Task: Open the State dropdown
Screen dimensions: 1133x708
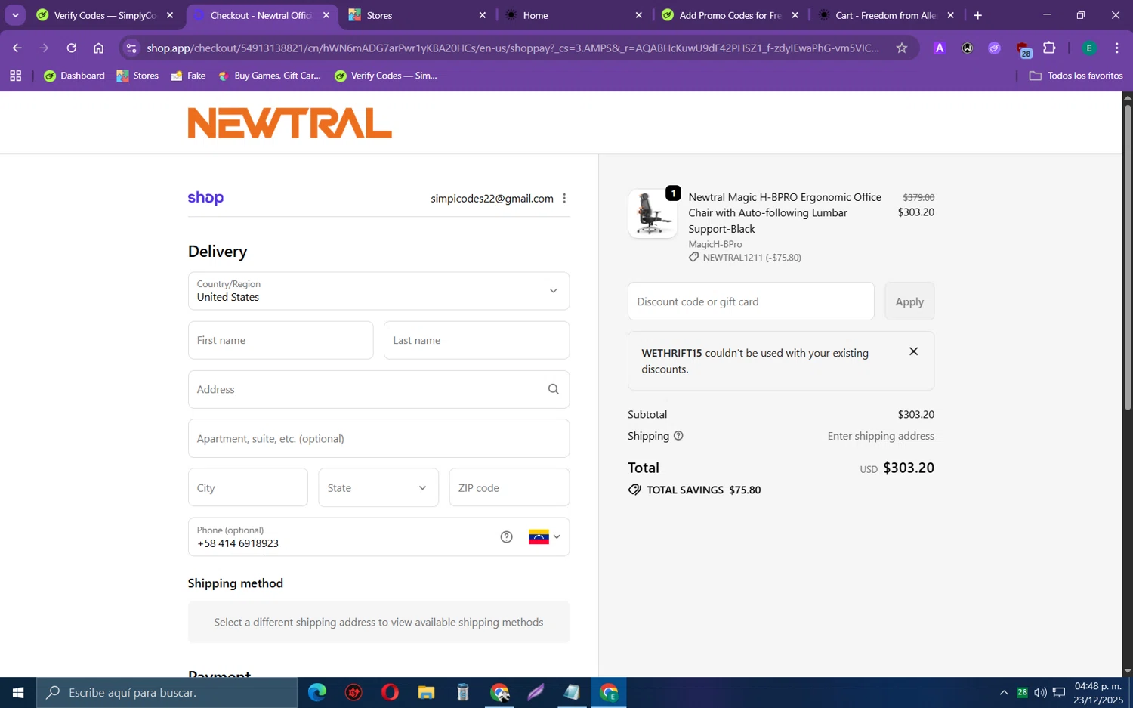Action: click(x=378, y=487)
